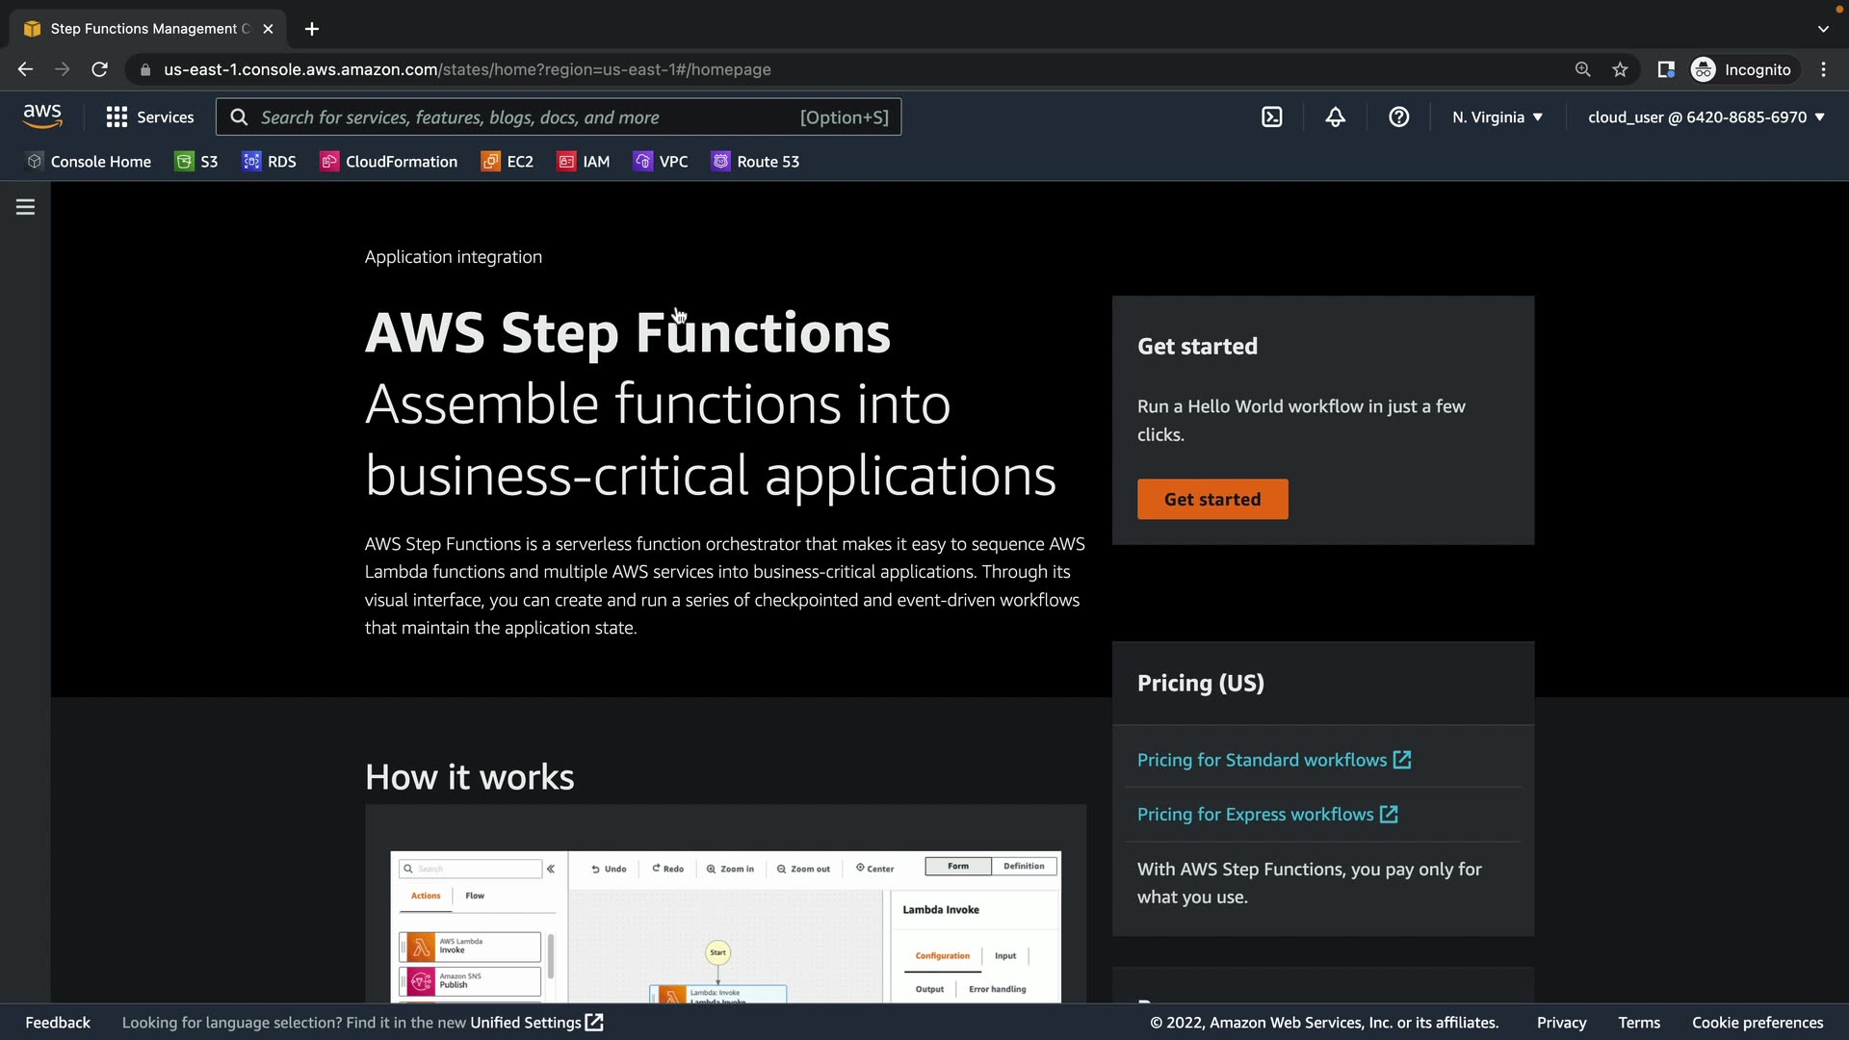Bookmark this page with star icon
The height and width of the screenshot is (1040, 1849).
(1620, 69)
